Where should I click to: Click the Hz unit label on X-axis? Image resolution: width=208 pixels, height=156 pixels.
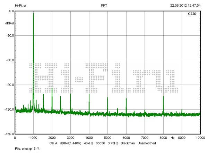tap(172, 138)
